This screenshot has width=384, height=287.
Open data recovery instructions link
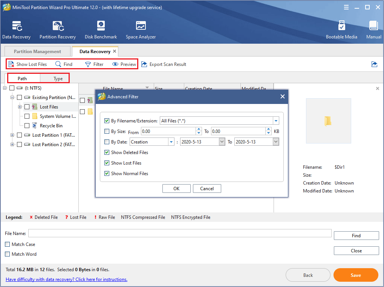tap(67, 279)
